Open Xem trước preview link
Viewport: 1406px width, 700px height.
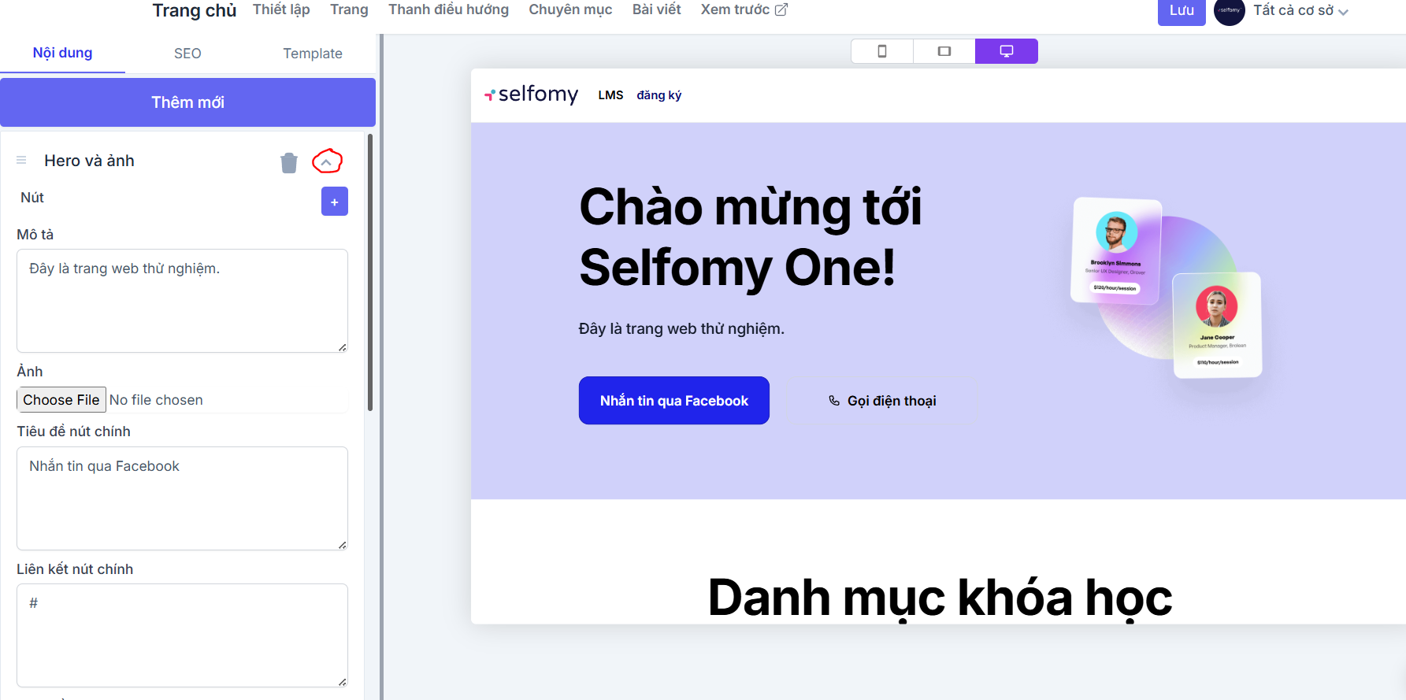[x=744, y=9]
